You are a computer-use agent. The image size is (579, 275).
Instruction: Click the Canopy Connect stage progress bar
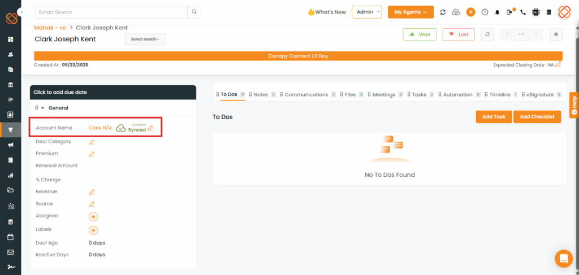[x=298, y=56]
